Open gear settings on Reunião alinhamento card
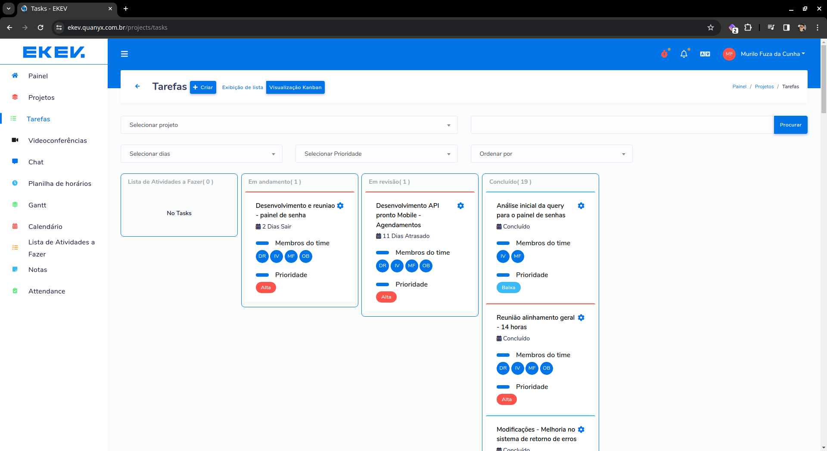 coord(581,318)
